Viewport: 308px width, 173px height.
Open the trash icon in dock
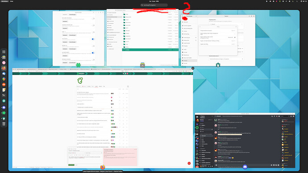tap(4, 124)
